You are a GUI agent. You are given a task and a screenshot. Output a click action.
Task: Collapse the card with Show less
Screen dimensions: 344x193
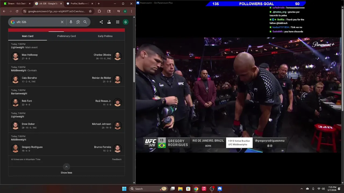pos(66,173)
